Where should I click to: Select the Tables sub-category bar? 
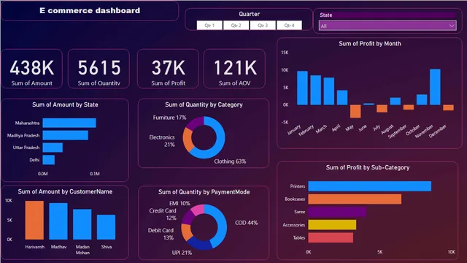331,237
